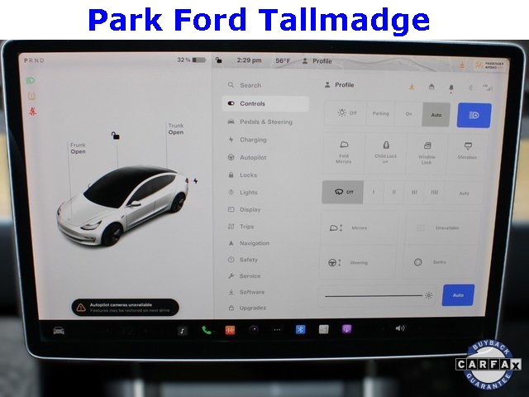Switch wipers to Off
This screenshot has width=529, height=397.
(x=342, y=192)
